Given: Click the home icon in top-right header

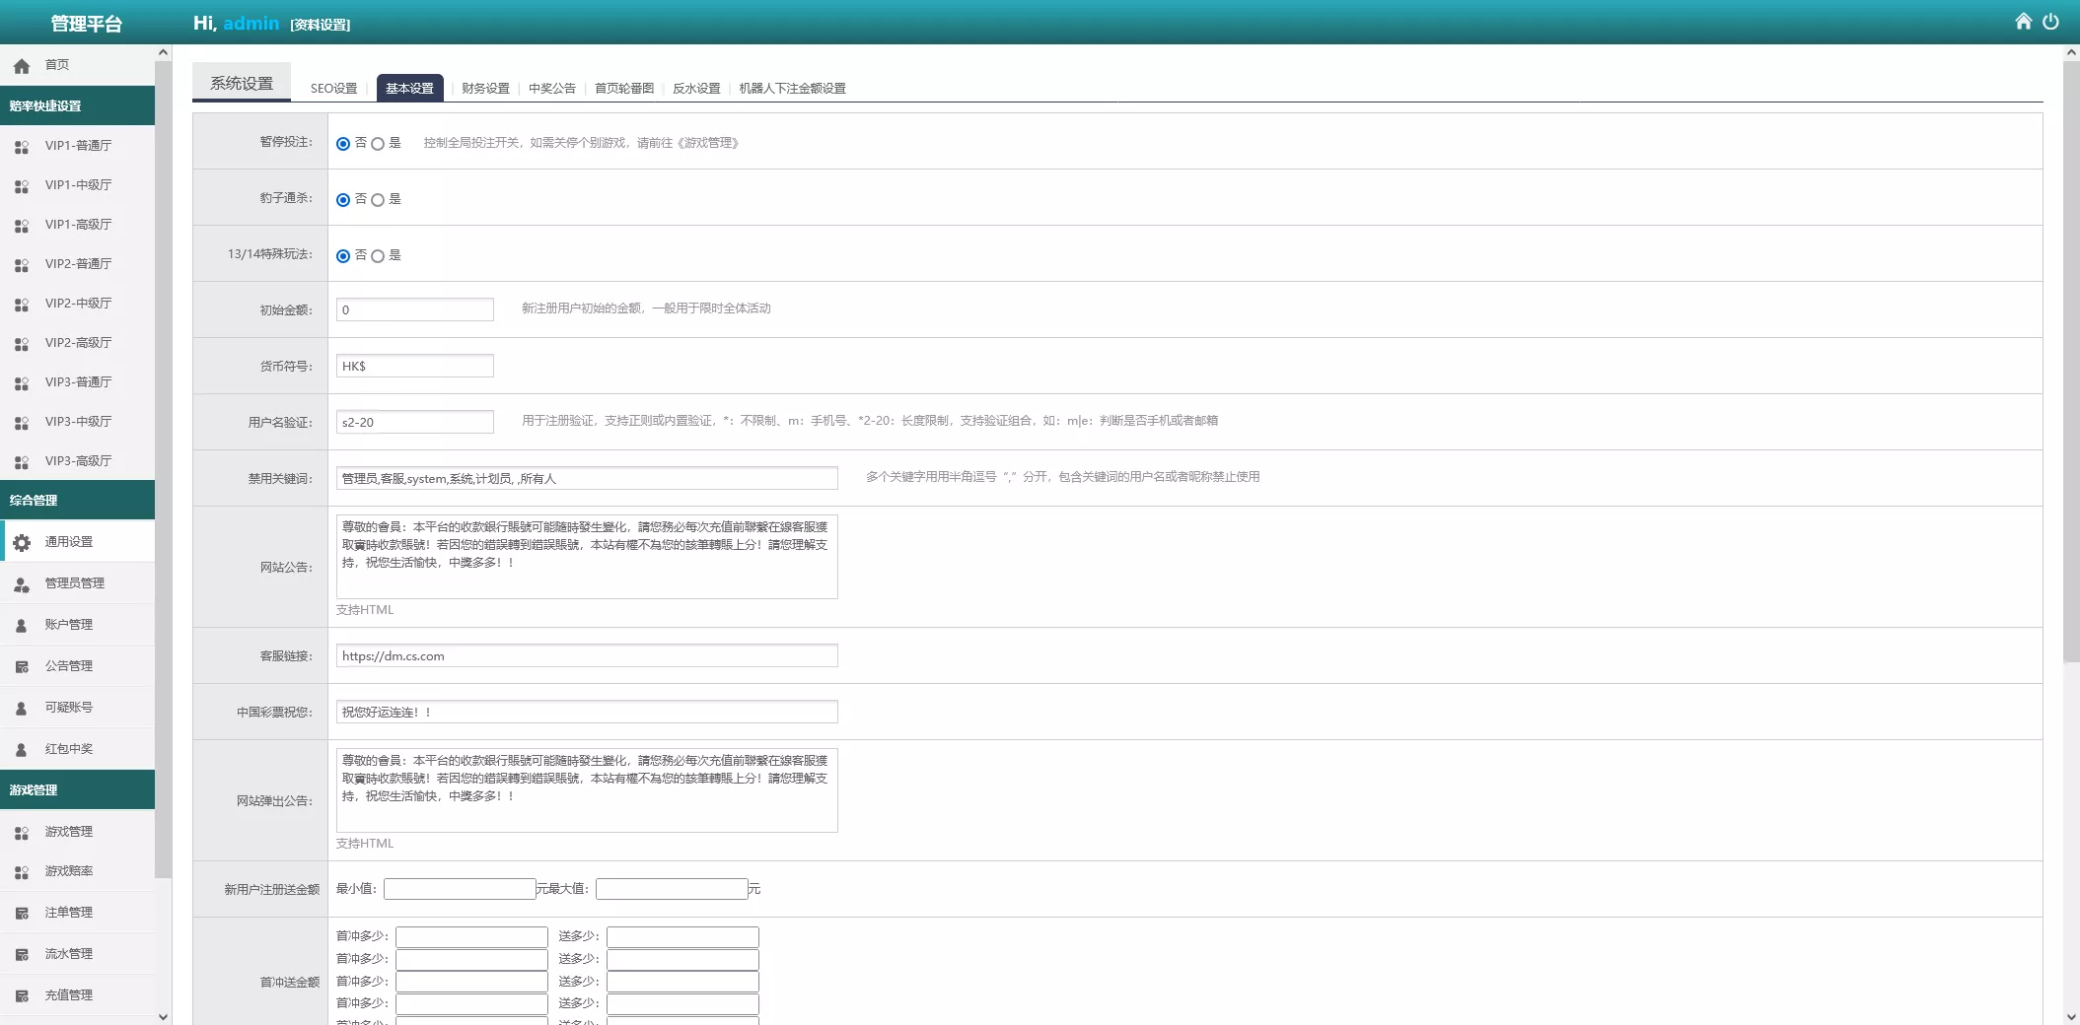Looking at the screenshot, I should click(x=2023, y=22).
